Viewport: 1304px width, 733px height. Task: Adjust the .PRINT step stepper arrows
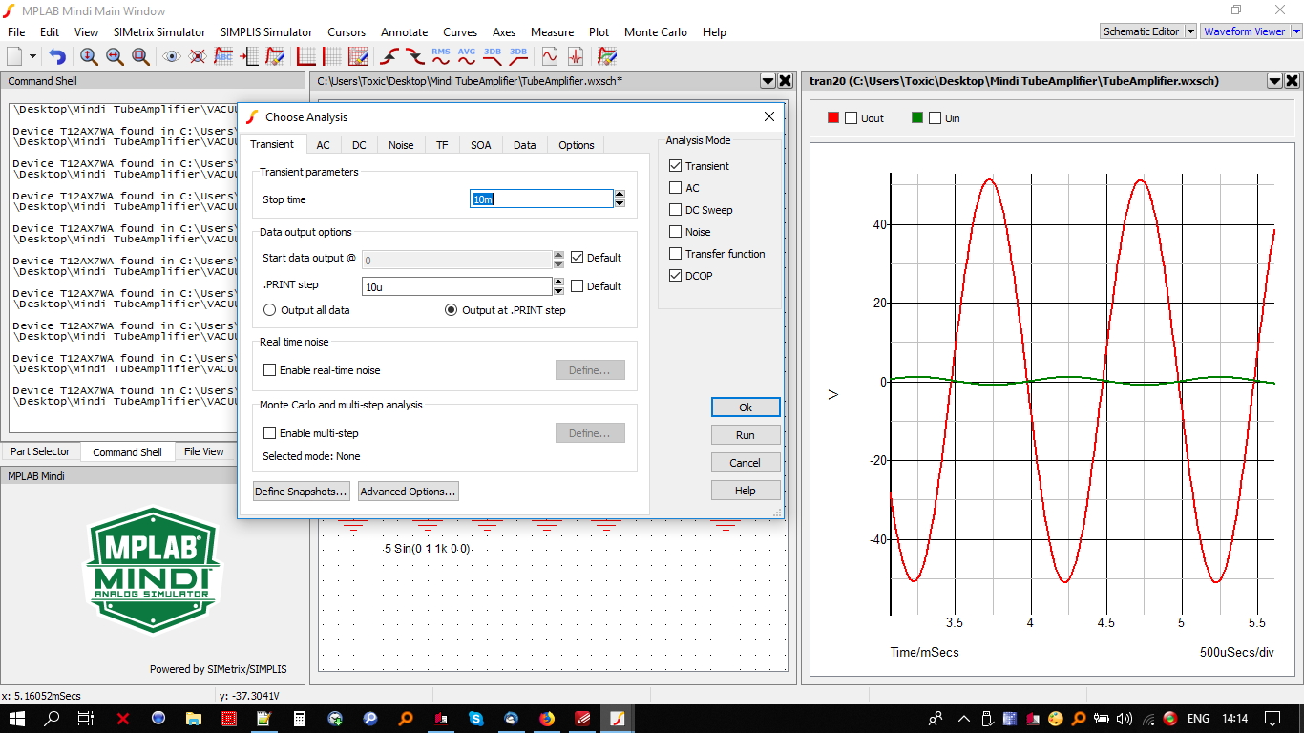point(558,286)
